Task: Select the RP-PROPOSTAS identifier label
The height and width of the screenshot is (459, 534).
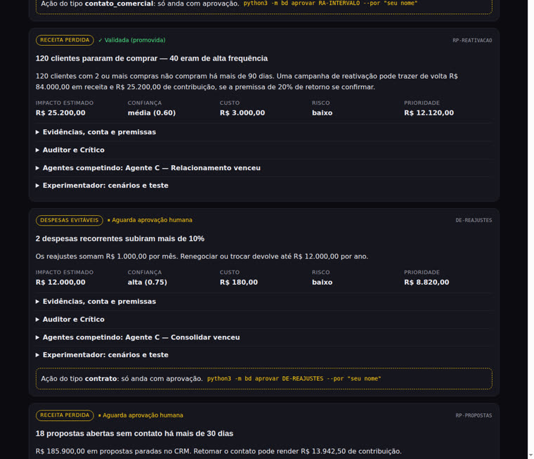Action: click(474, 415)
